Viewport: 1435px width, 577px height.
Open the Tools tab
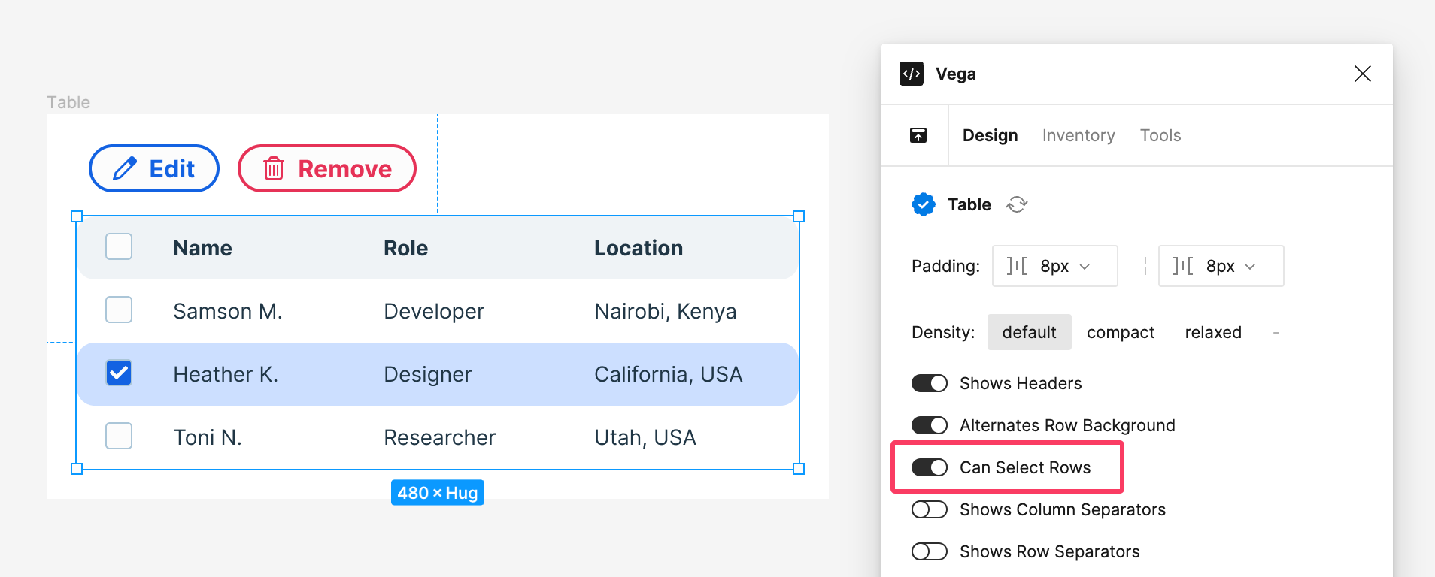point(1160,135)
